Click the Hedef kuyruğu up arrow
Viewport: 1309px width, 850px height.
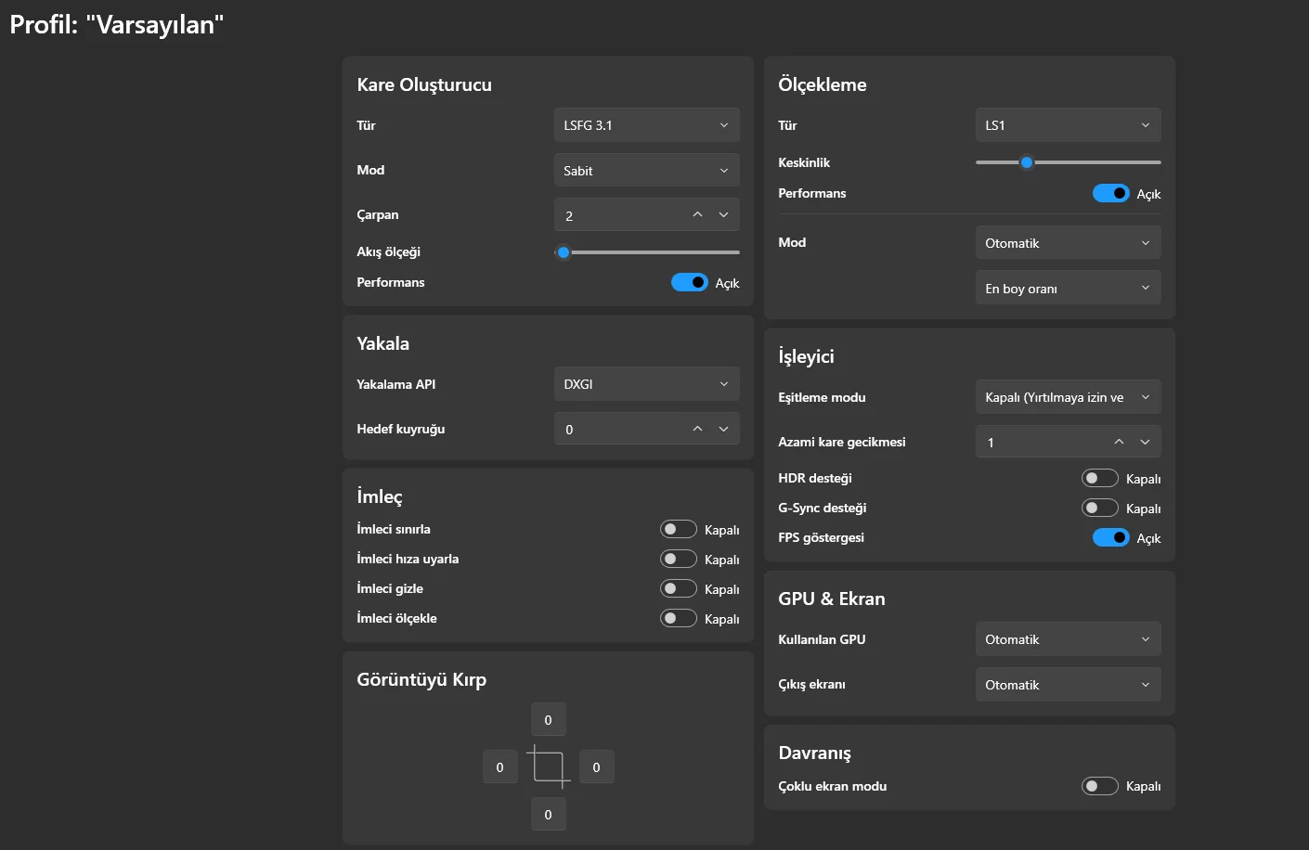(697, 429)
